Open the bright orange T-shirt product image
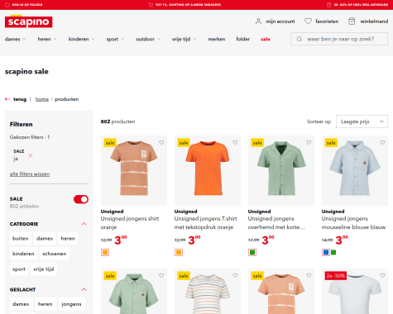The height and width of the screenshot is (314, 393). (208, 170)
